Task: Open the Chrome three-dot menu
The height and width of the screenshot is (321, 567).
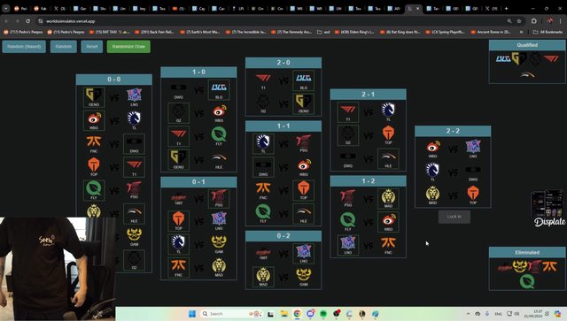Action: click(x=560, y=21)
